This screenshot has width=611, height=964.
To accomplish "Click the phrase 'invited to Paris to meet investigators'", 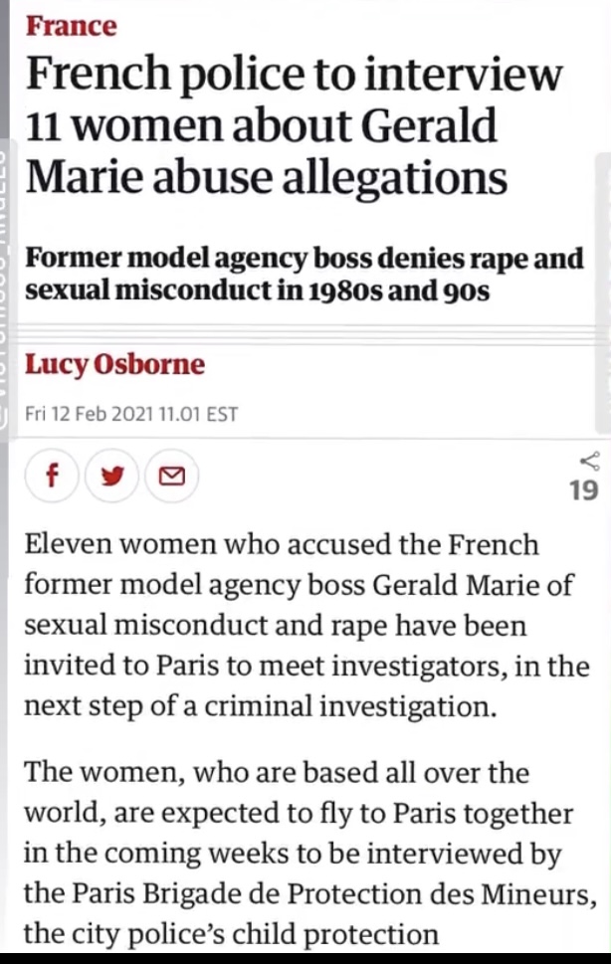I will tap(259, 667).
